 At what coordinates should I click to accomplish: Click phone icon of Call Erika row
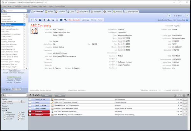click(x=53, y=111)
